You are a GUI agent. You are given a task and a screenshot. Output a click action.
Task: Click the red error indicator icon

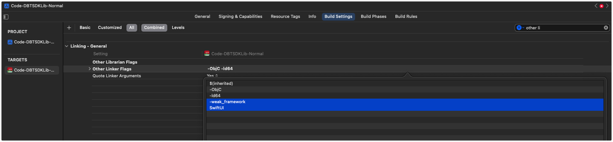(x=602, y=6)
